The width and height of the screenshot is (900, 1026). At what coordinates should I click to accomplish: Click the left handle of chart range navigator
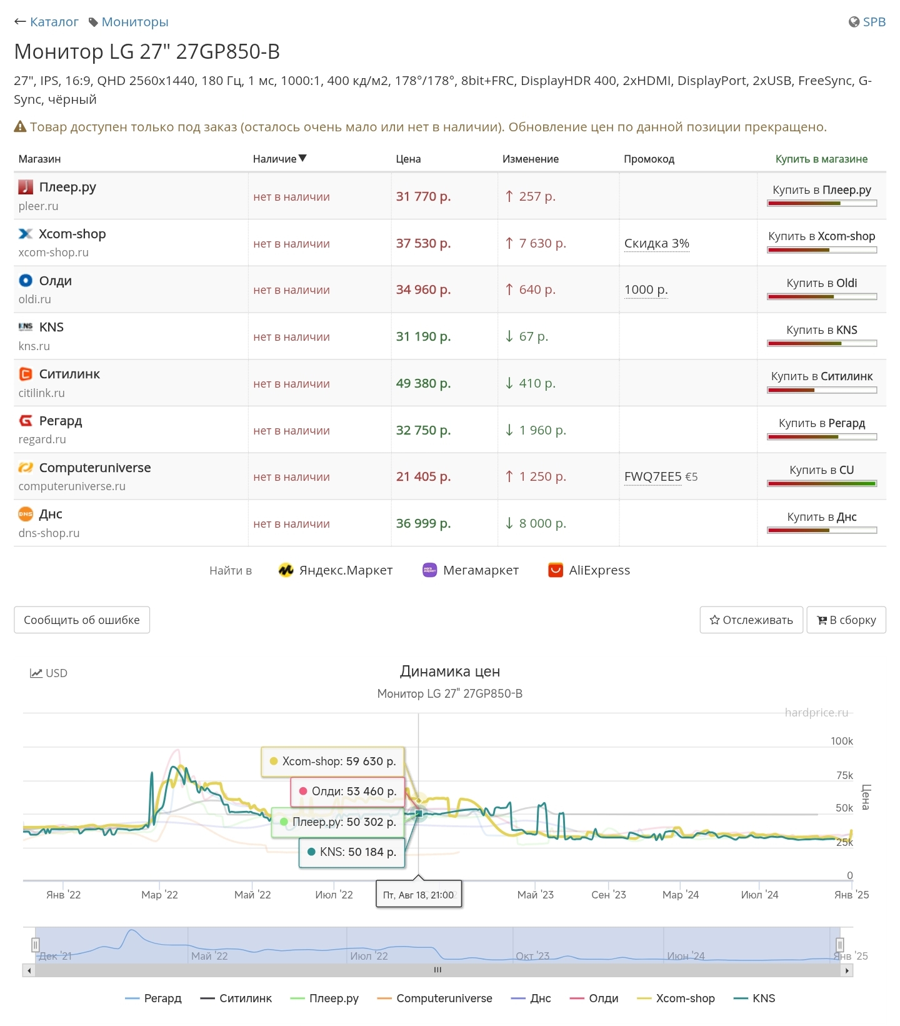click(x=36, y=945)
